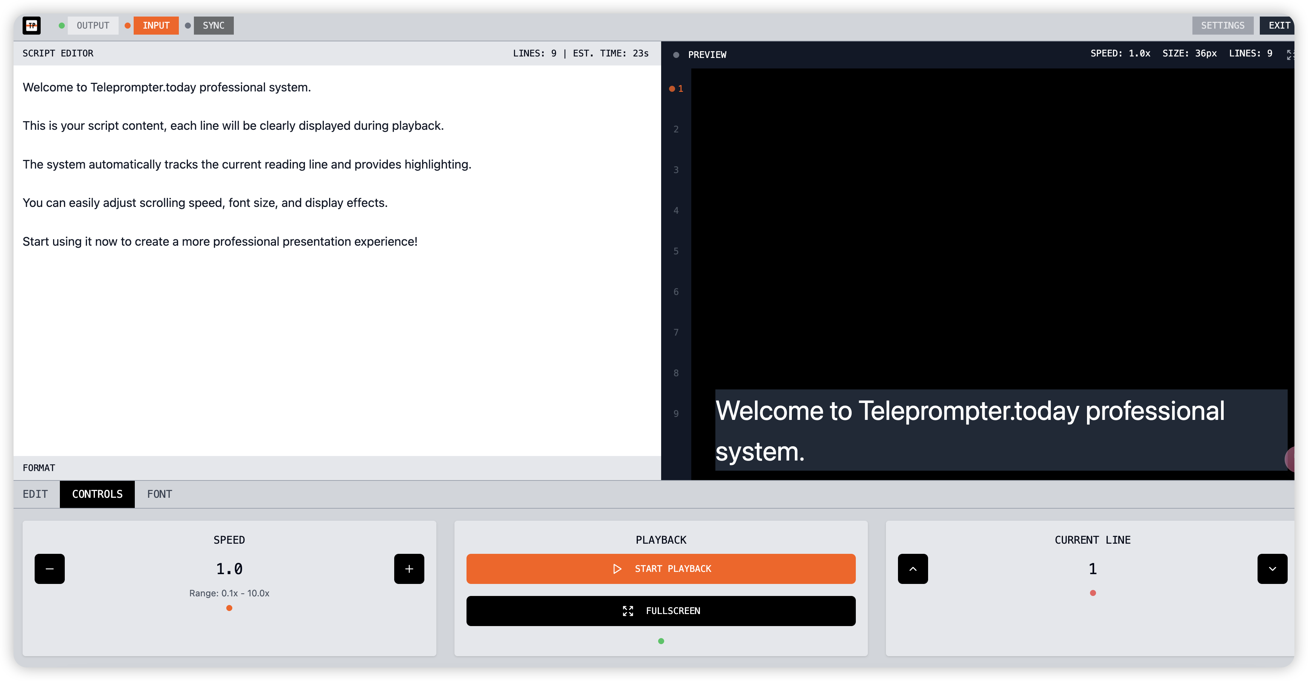Image resolution: width=1308 pixels, height=681 pixels.
Task: Click the highlighted 'Welcome to Teleprompter.today' preview line
Action: click(1001, 430)
